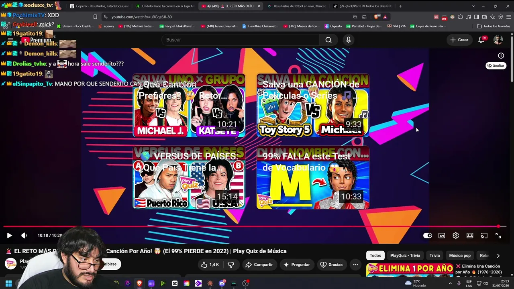Open the Brave Rewards triangle icon

(385, 17)
